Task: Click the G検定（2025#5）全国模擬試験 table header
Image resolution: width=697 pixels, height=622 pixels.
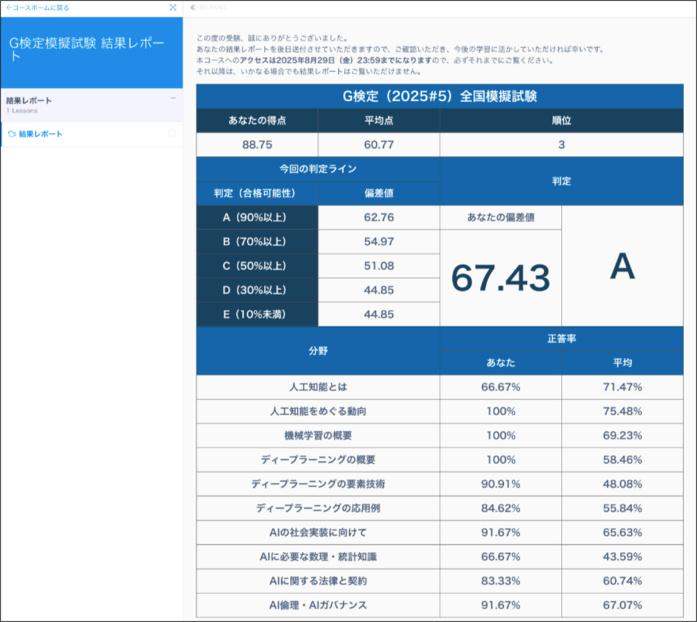Action: click(x=439, y=96)
